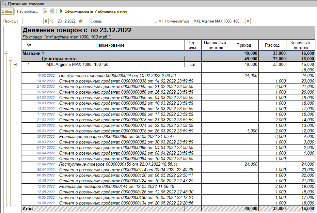
Task: Collapse the Донаторы азота group
Action: point(10,59)
